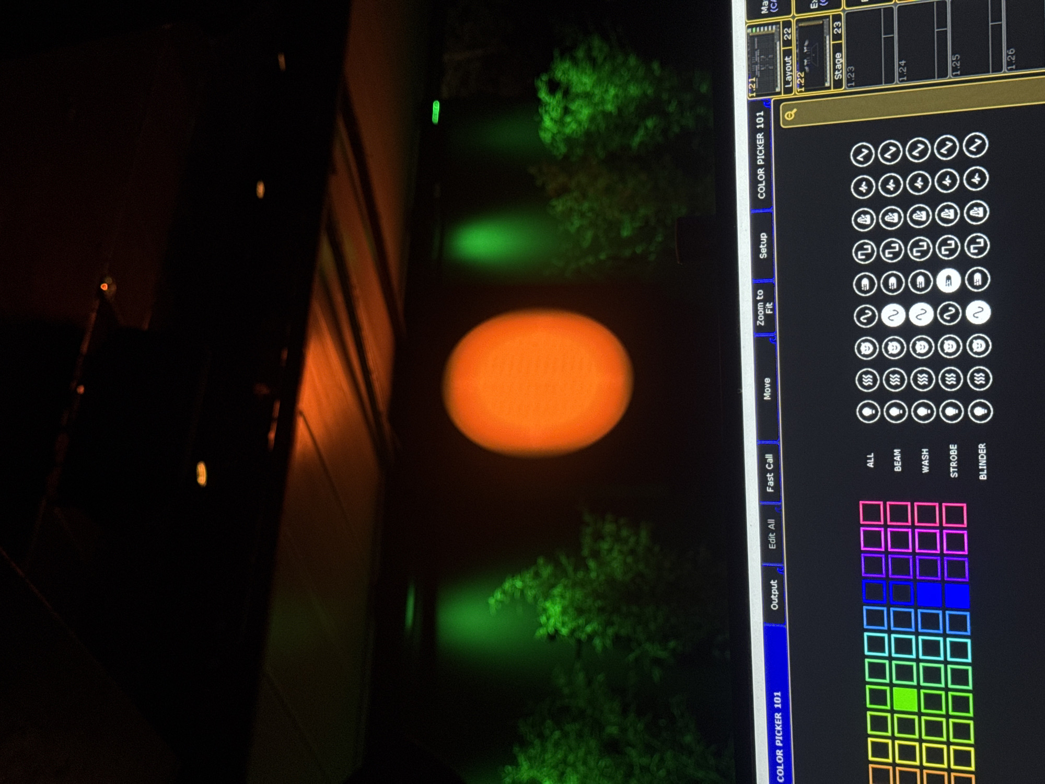Open the Layout view thumbnail numbered 22
Screen dimensions: 1045x784
pos(770,59)
